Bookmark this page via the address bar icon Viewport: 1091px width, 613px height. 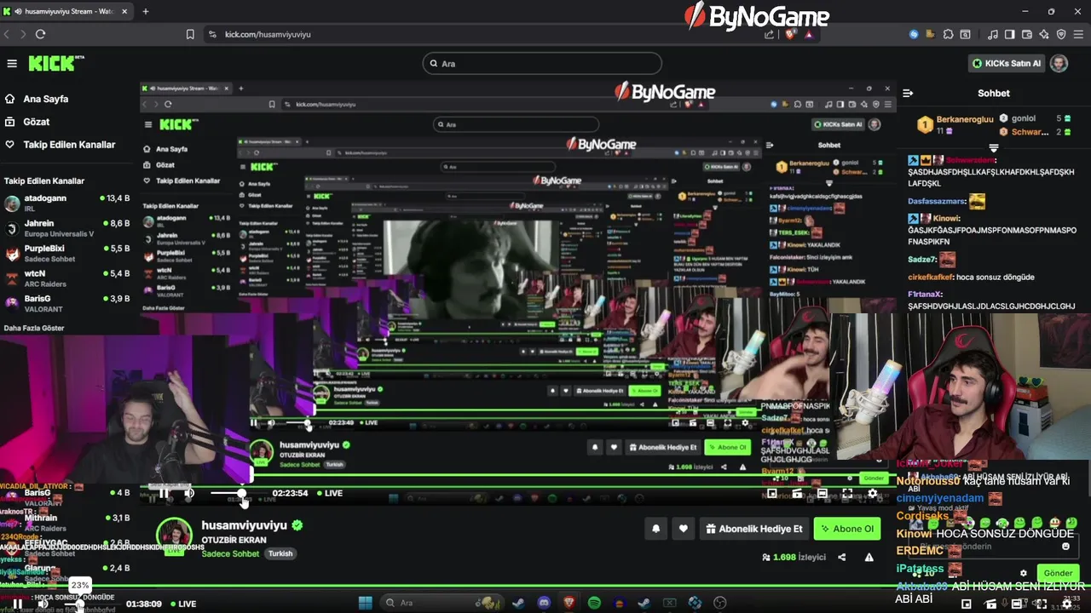coord(190,34)
